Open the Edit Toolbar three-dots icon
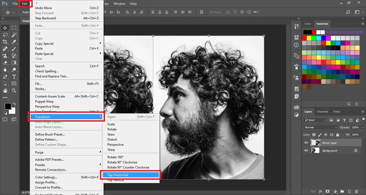This screenshot has height=195, width=366. (5, 97)
